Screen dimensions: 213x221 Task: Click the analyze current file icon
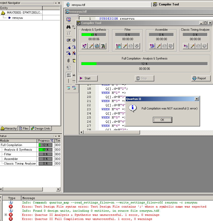[x=69, y=68]
